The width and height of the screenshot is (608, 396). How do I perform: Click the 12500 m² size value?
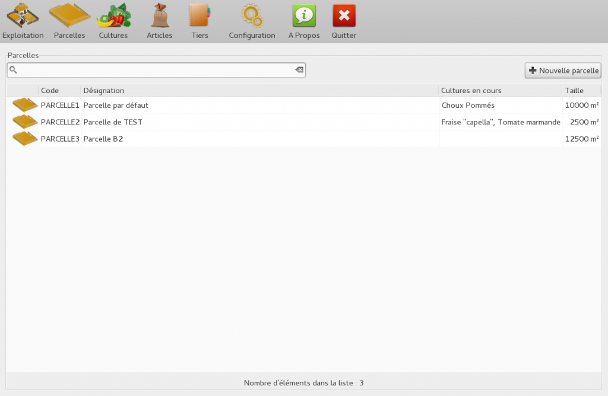coord(582,139)
